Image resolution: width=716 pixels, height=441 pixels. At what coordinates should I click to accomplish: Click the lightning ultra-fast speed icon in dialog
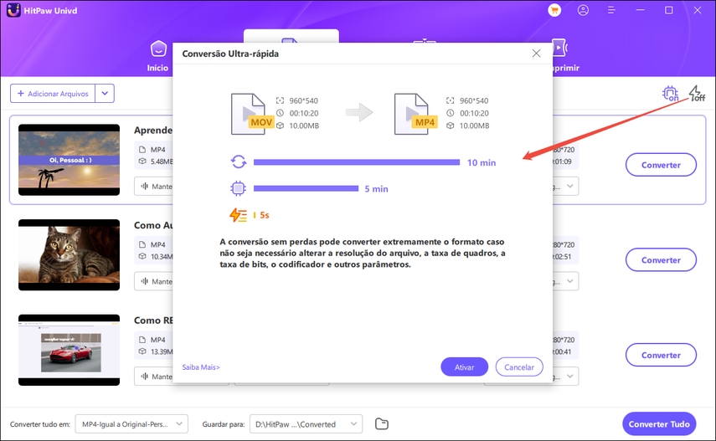tap(238, 215)
